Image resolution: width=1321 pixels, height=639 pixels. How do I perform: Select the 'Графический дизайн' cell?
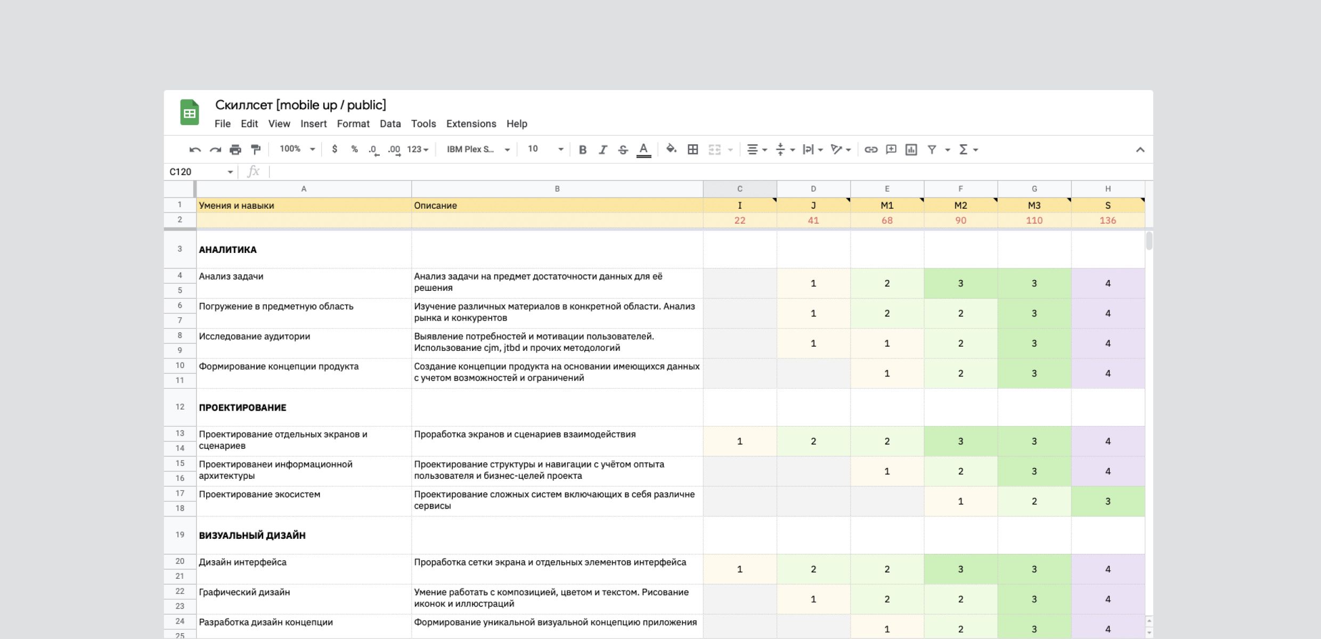point(304,599)
